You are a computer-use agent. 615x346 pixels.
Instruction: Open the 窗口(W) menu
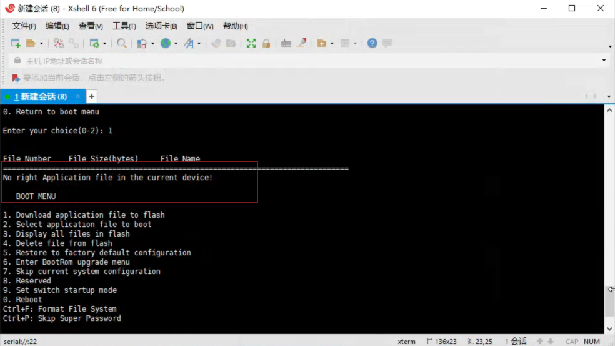tap(200, 26)
